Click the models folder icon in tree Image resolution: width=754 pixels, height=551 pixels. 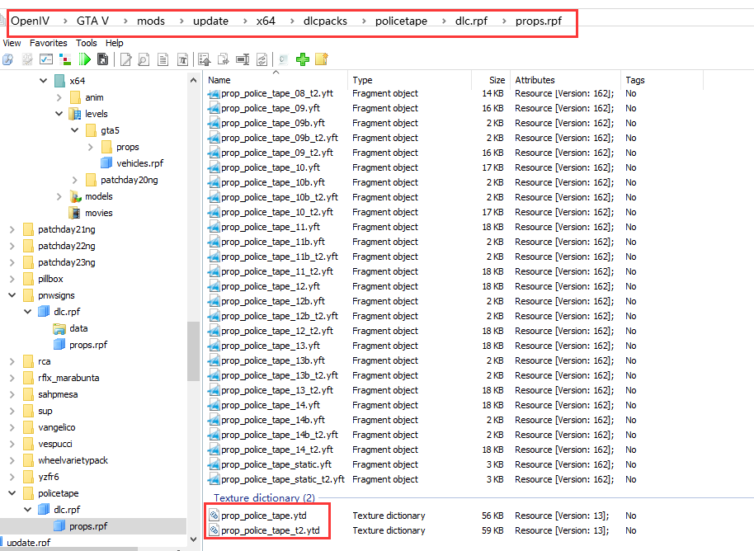pos(76,196)
